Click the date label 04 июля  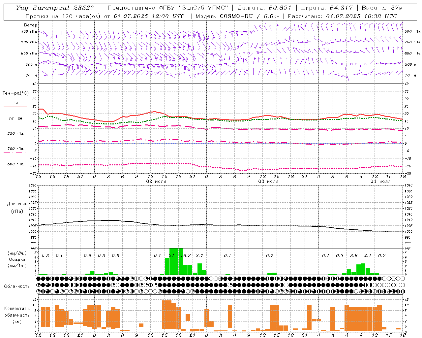[380, 182]
